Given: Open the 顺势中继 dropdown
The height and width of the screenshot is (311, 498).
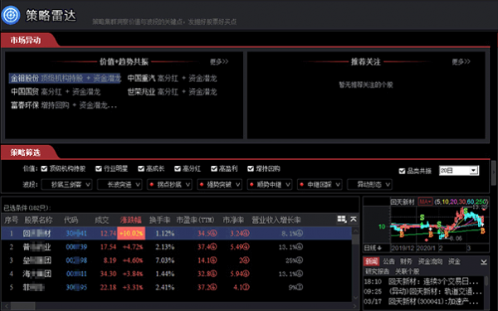Looking at the screenshot, I should (270, 184).
